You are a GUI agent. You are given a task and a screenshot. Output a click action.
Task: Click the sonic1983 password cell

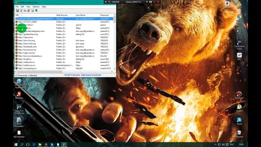point(104,59)
